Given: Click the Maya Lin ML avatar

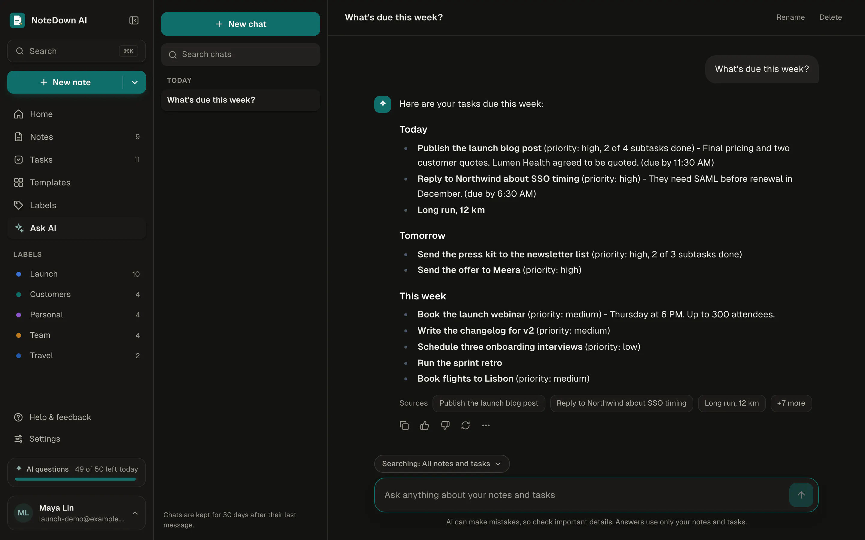Looking at the screenshot, I should coord(23,513).
